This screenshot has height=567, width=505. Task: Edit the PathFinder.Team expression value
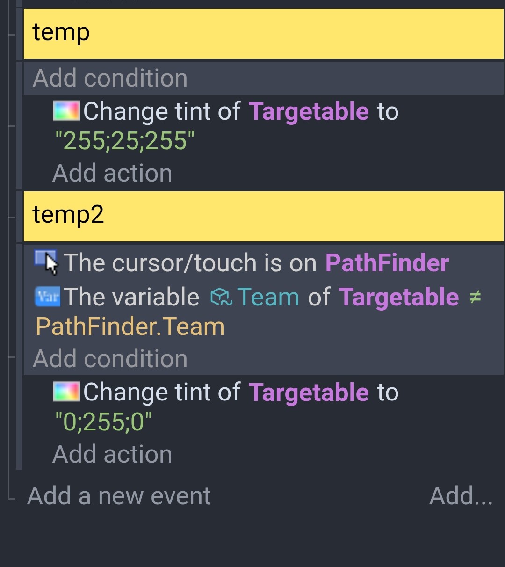(130, 327)
